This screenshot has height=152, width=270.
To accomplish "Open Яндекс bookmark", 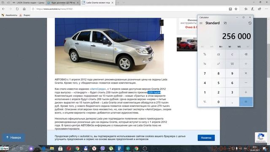I will (25, 15).
